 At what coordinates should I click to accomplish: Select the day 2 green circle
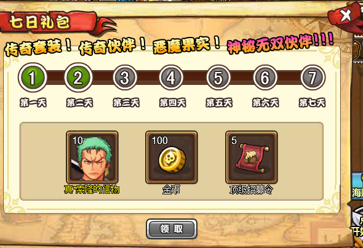[78, 78]
